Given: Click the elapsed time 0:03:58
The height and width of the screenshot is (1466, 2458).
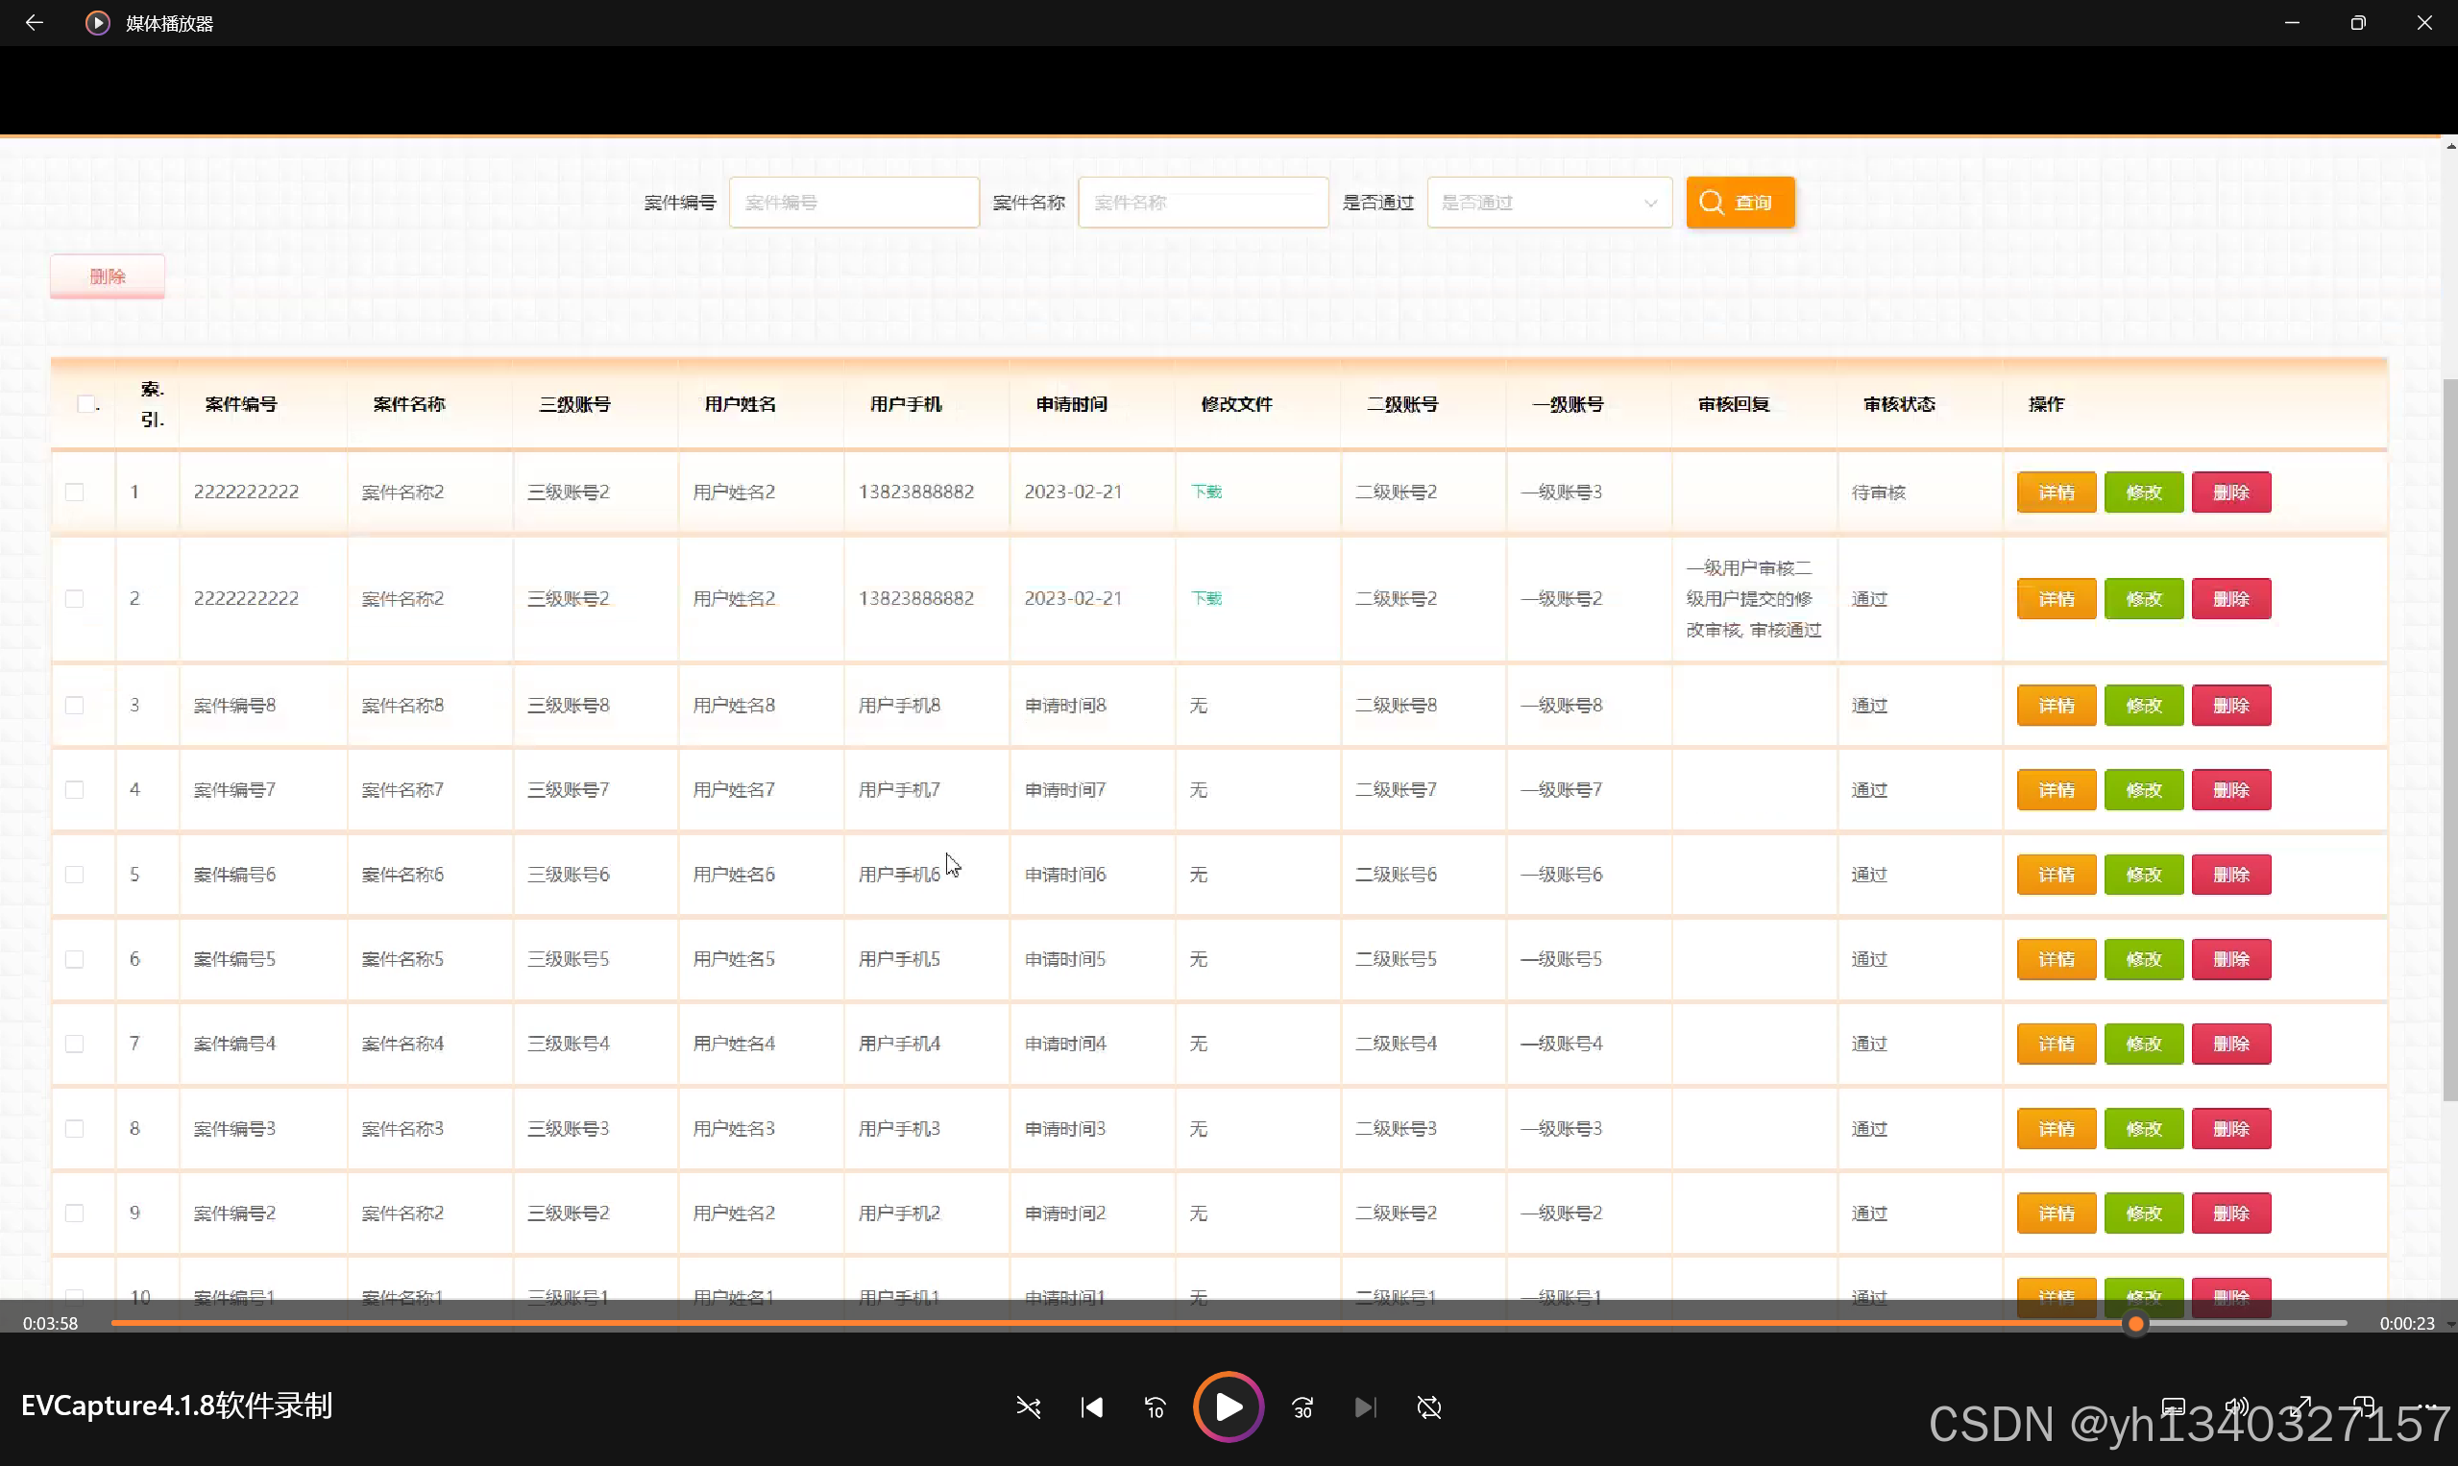Looking at the screenshot, I should click(50, 1324).
